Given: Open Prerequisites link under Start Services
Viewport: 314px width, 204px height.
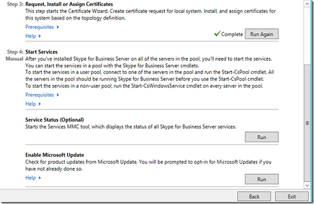Looking at the screenshot, I should coord(40,95).
